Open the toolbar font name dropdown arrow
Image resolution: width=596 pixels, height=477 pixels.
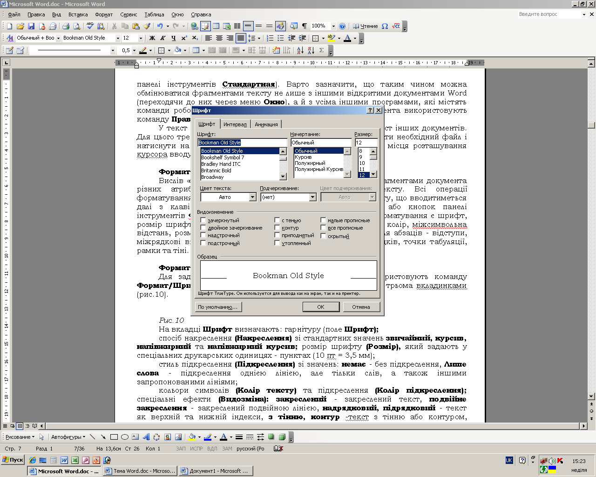pyautogui.click(x=117, y=38)
